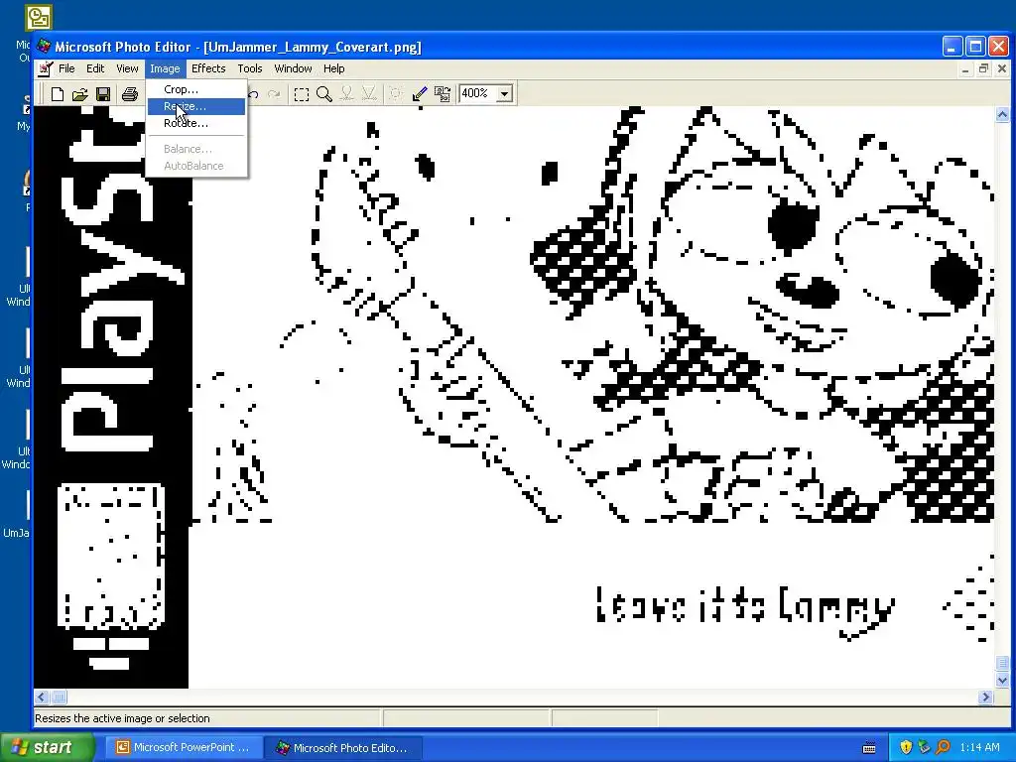Open the File menu
This screenshot has width=1016, height=762.
(x=66, y=68)
